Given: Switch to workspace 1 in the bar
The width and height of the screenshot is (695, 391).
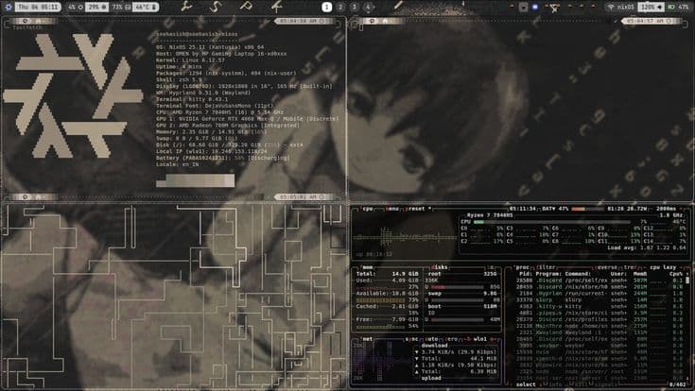Looking at the screenshot, I should click(x=327, y=7).
